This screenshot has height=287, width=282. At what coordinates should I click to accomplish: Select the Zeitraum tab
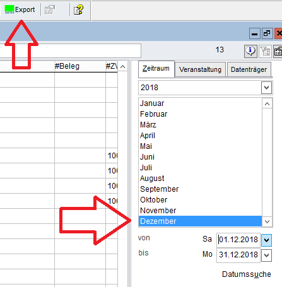click(156, 69)
